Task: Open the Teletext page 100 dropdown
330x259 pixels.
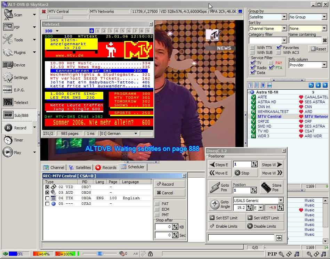Action: click(57, 31)
